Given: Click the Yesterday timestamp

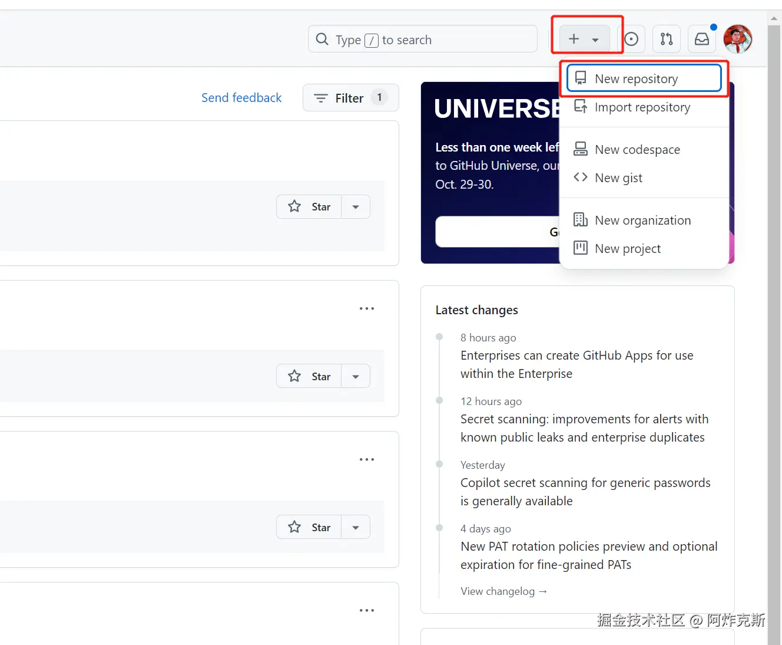Looking at the screenshot, I should (483, 465).
